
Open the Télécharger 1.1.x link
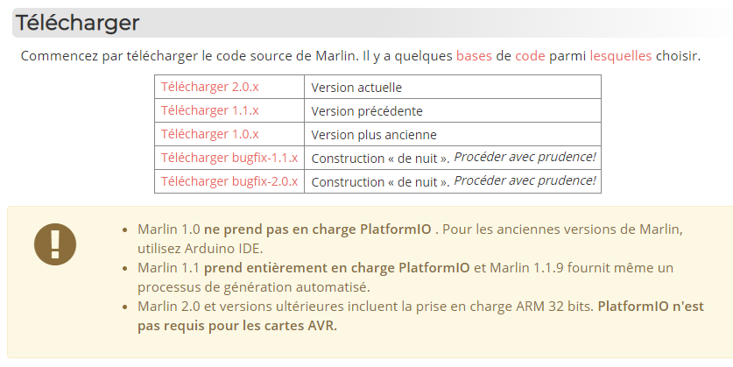click(x=210, y=110)
